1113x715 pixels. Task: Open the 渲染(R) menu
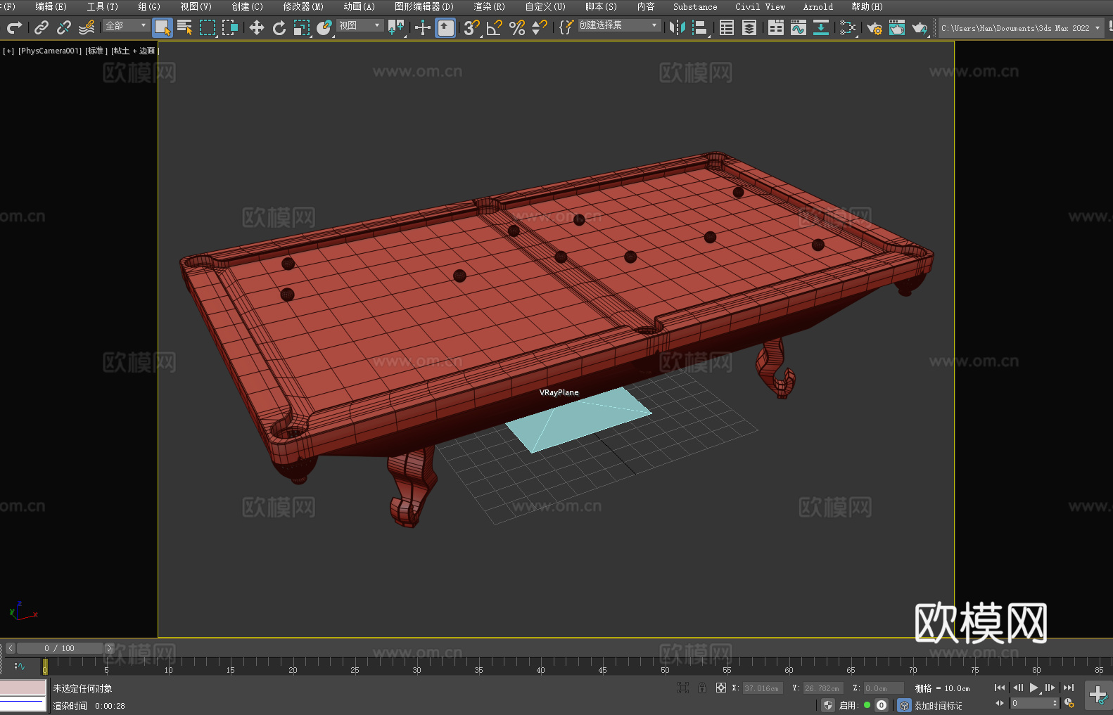(x=489, y=6)
